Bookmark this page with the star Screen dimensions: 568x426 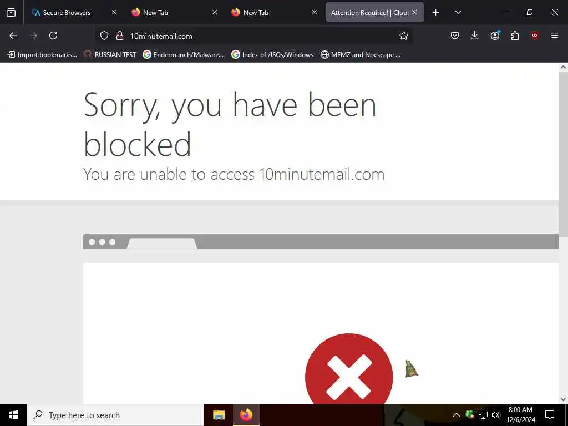click(404, 35)
